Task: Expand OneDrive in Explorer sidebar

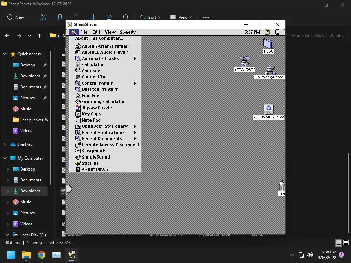Action: 5,145
